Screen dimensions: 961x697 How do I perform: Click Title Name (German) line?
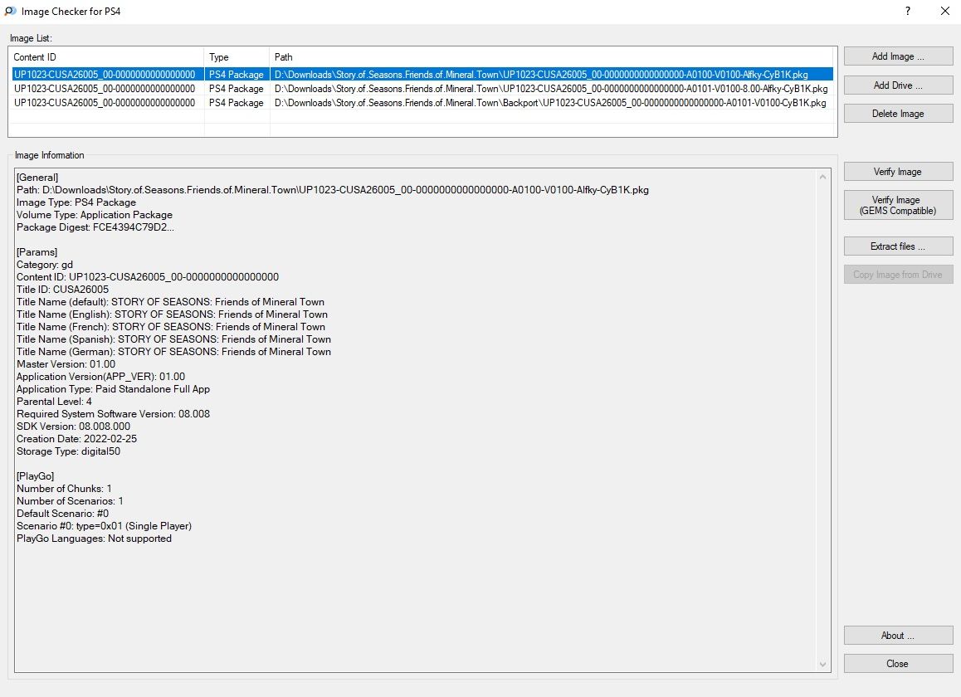point(174,352)
